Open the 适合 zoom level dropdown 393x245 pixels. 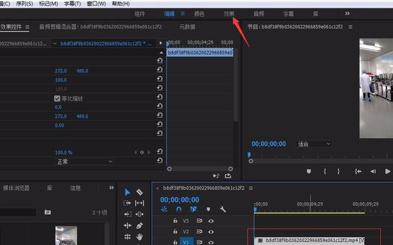click(x=314, y=143)
